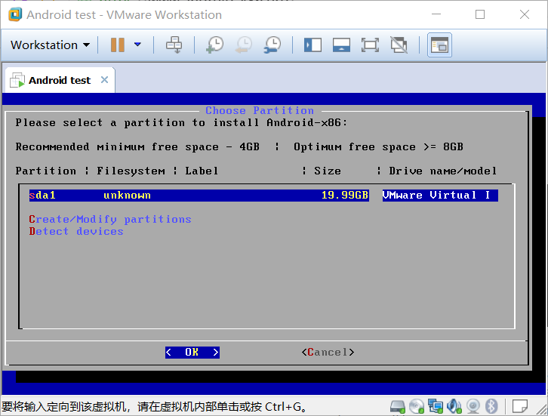Click the console view icon

tap(439, 45)
